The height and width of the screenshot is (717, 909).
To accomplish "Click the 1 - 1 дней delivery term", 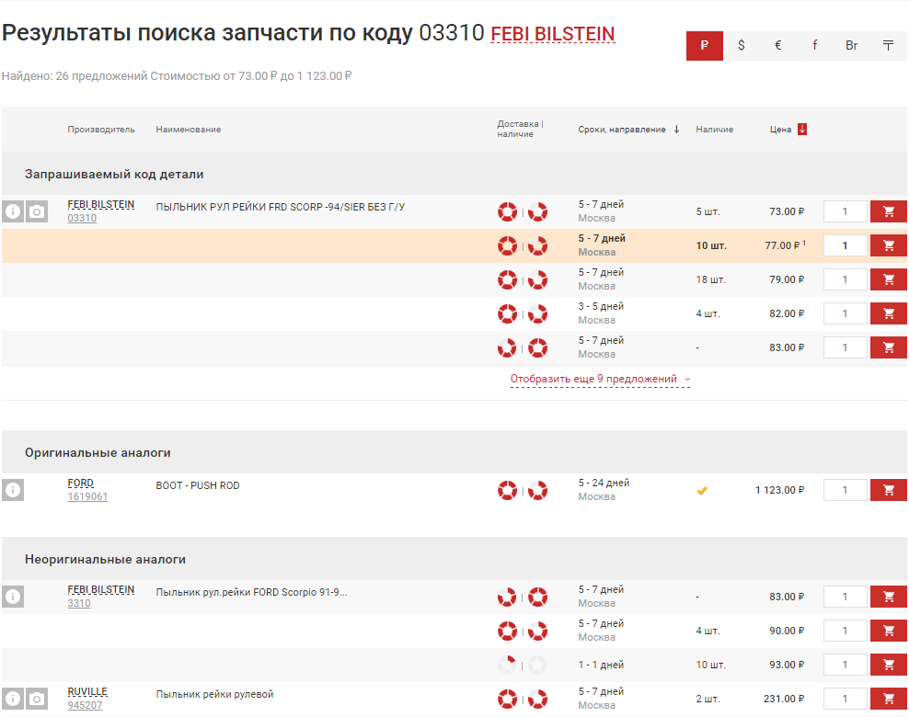I will tap(601, 665).
